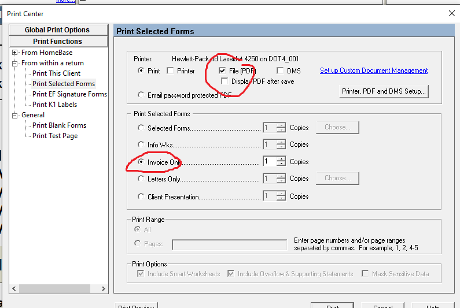460x308 pixels.
Task: Choose Email password protected PDF option
Action: pos(141,95)
